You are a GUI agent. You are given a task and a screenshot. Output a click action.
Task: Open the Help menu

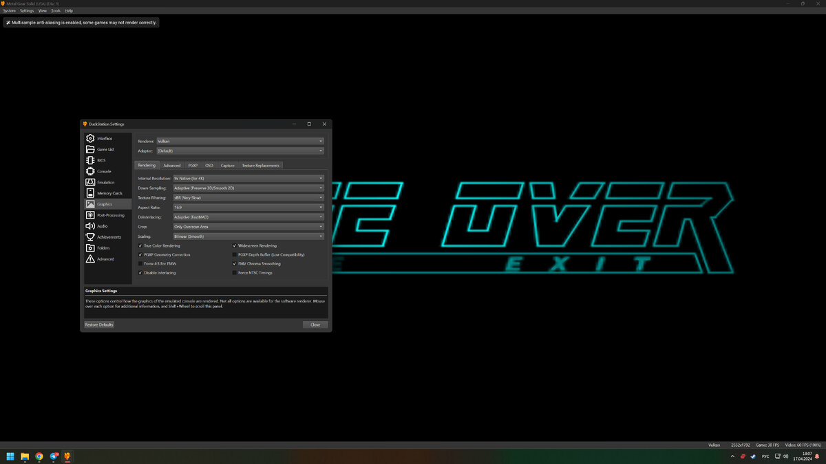[69, 11]
